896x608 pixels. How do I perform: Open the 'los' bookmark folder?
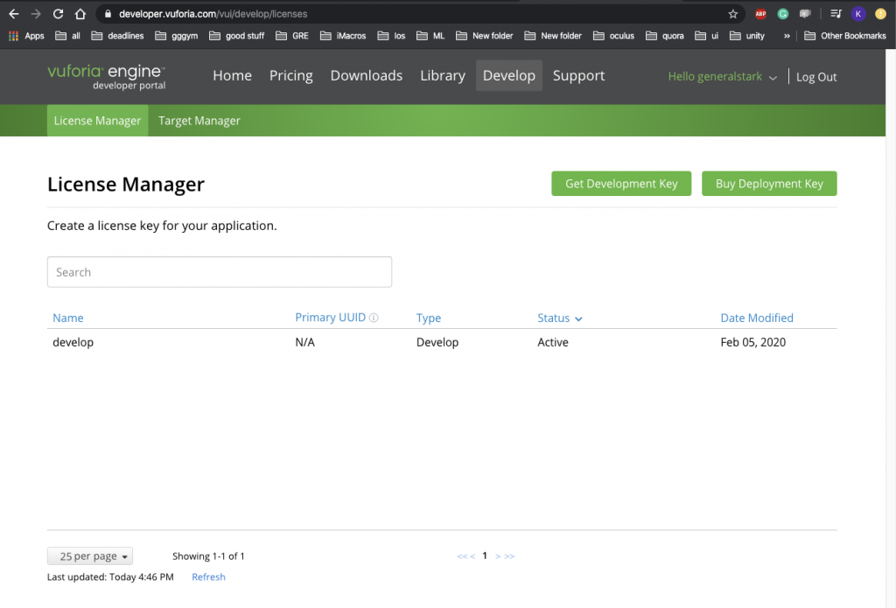pyautogui.click(x=392, y=35)
